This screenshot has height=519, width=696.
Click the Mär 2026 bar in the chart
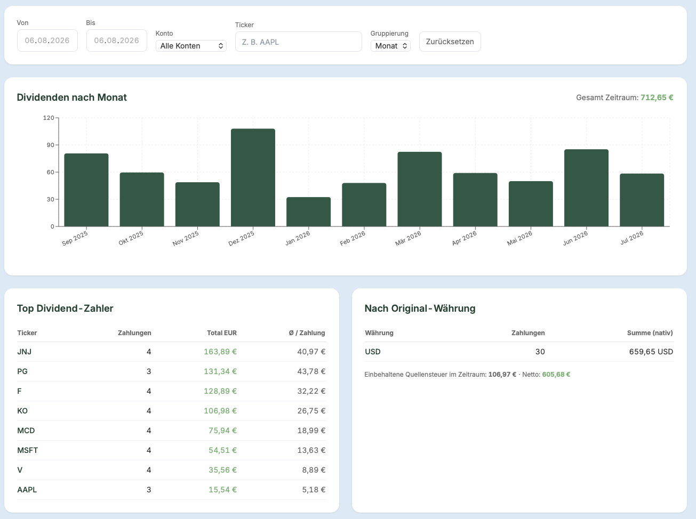click(x=420, y=189)
